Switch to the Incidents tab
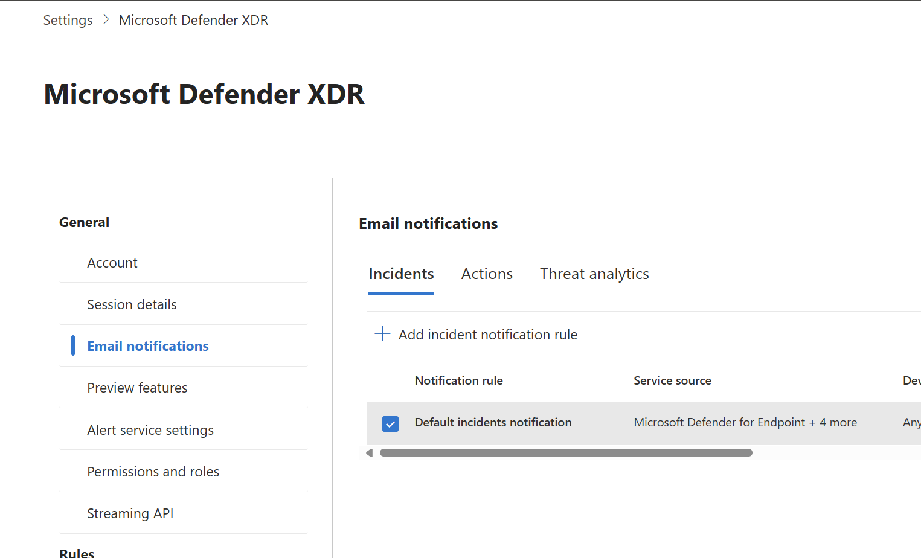The image size is (921, 558). 401,274
